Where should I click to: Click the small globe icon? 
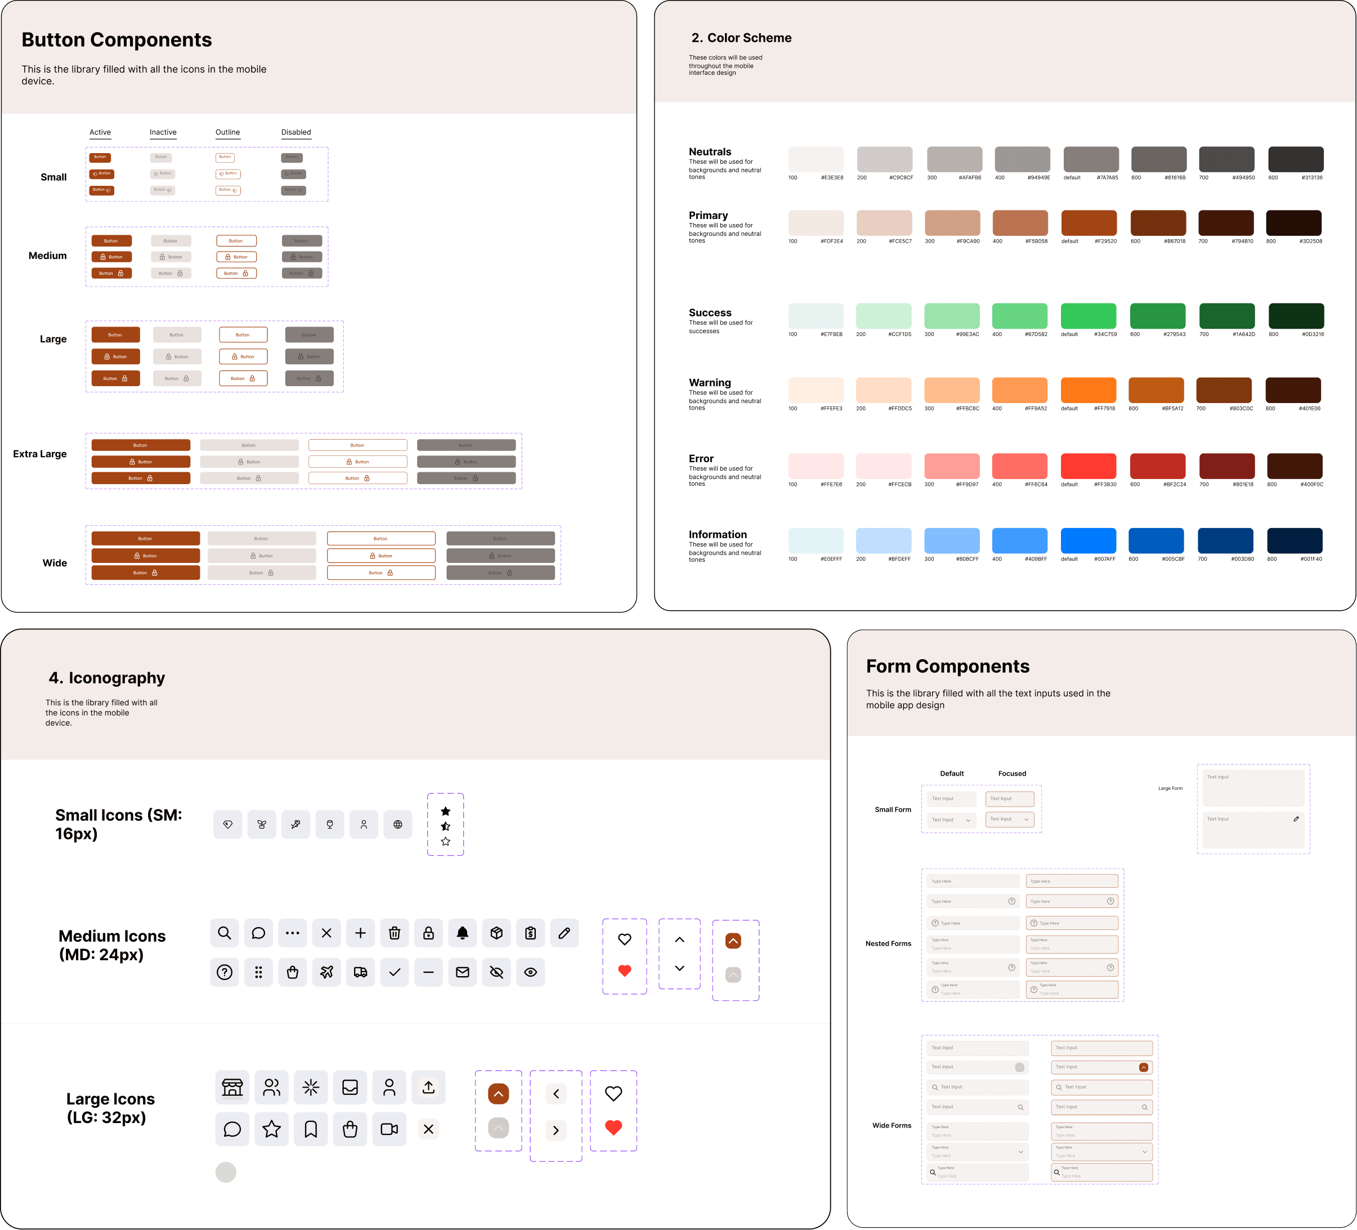(x=398, y=825)
